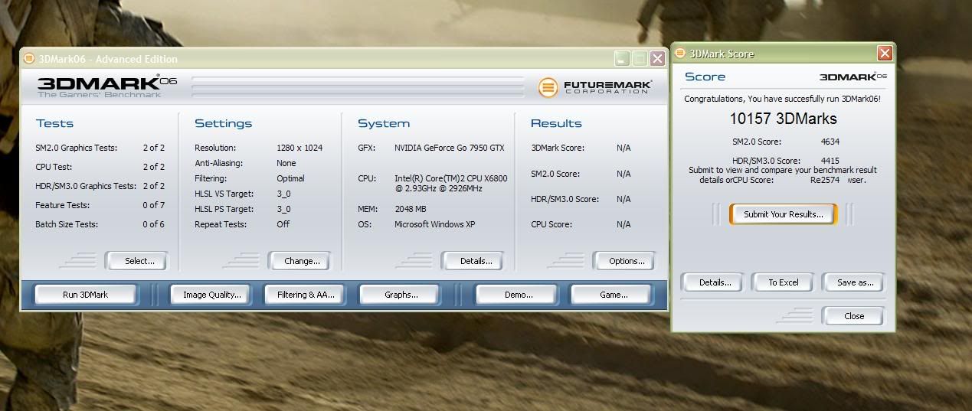
Task: Click the Score heading in Score window
Action: tap(705, 77)
